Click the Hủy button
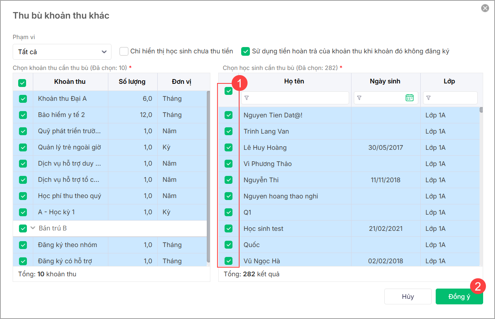 pos(408,296)
